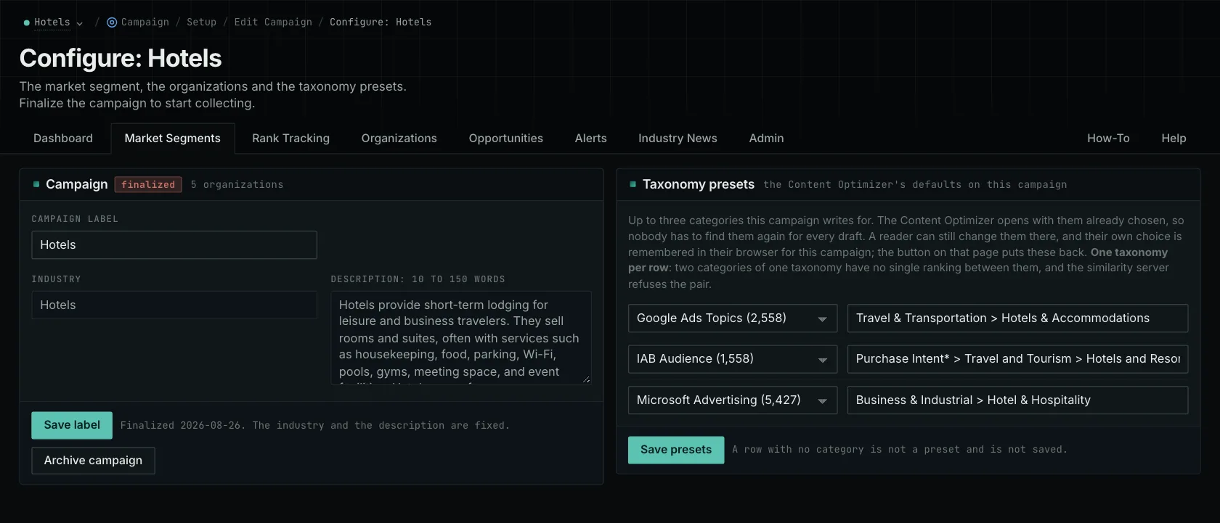Click the Campaign panel heading
Viewport: 1220px width, 523px height.
(x=76, y=185)
